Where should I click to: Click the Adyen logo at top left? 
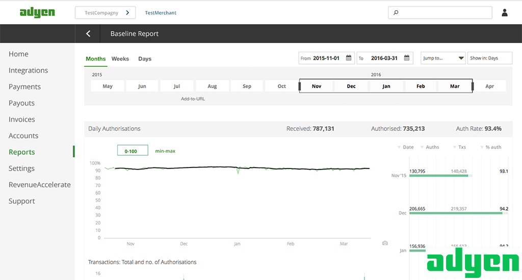pos(37,13)
